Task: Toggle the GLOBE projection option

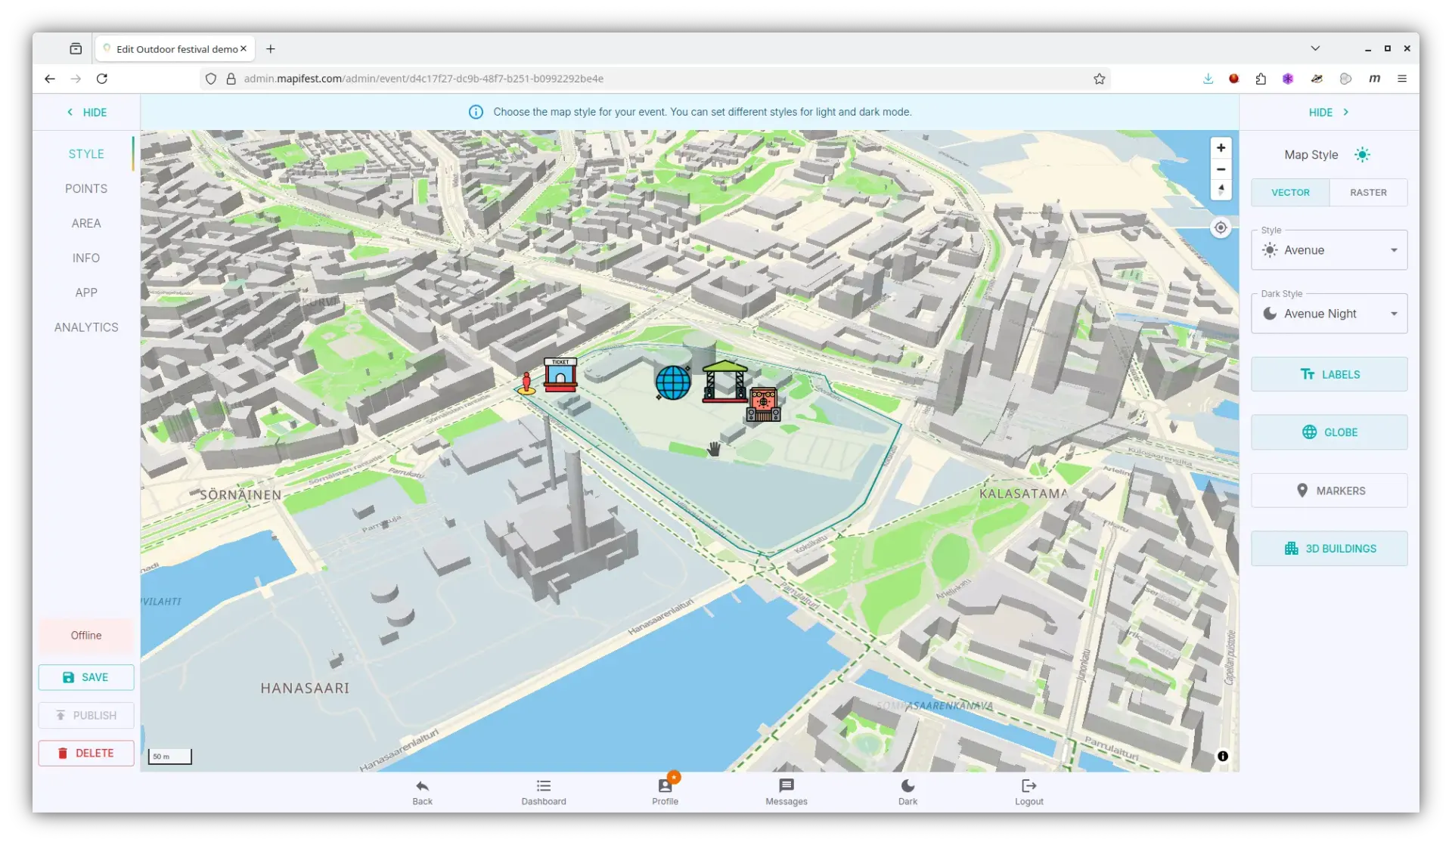Action: click(x=1329, y=432)
